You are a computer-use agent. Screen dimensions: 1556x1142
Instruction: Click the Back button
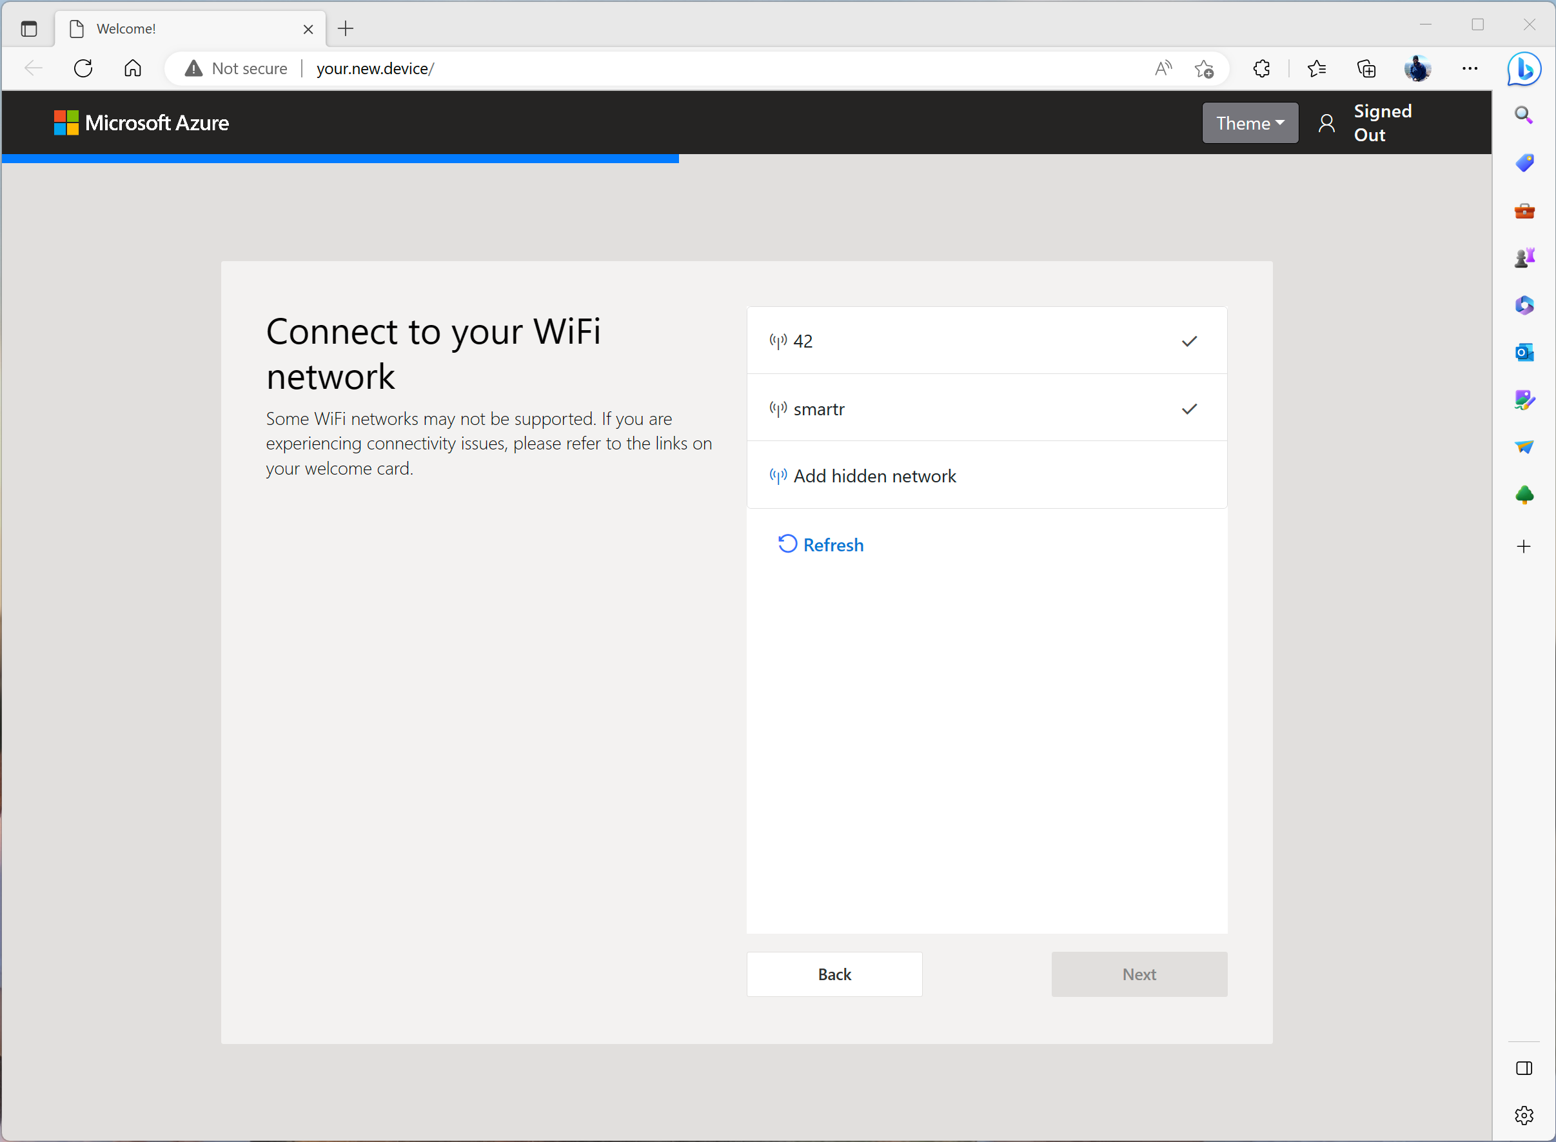click(834, 974)
